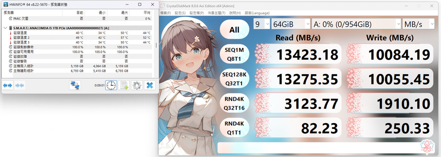
Task: Open the 設定檔(P) menu
Action: [197, 13]
